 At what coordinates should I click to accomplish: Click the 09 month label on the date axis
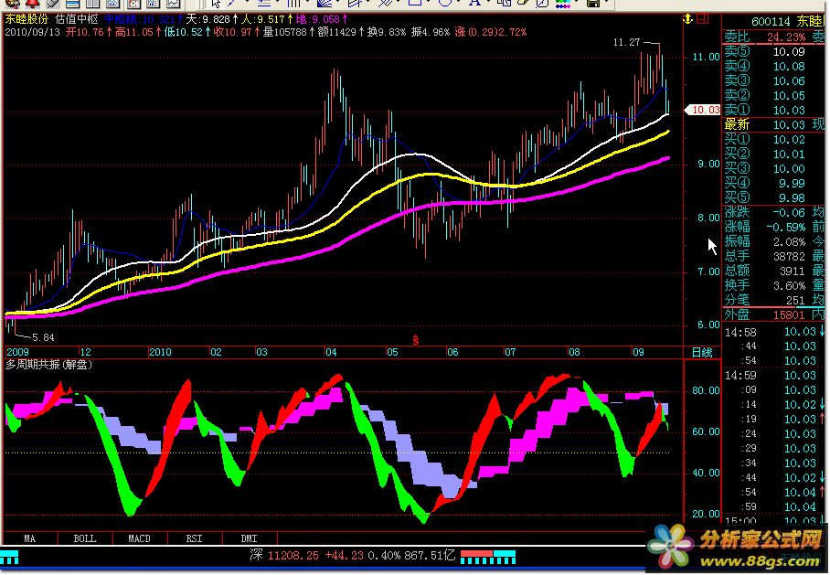tap(638, 352)
